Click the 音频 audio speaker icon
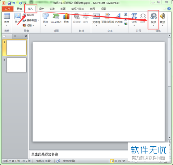 (x=162, y=16)
